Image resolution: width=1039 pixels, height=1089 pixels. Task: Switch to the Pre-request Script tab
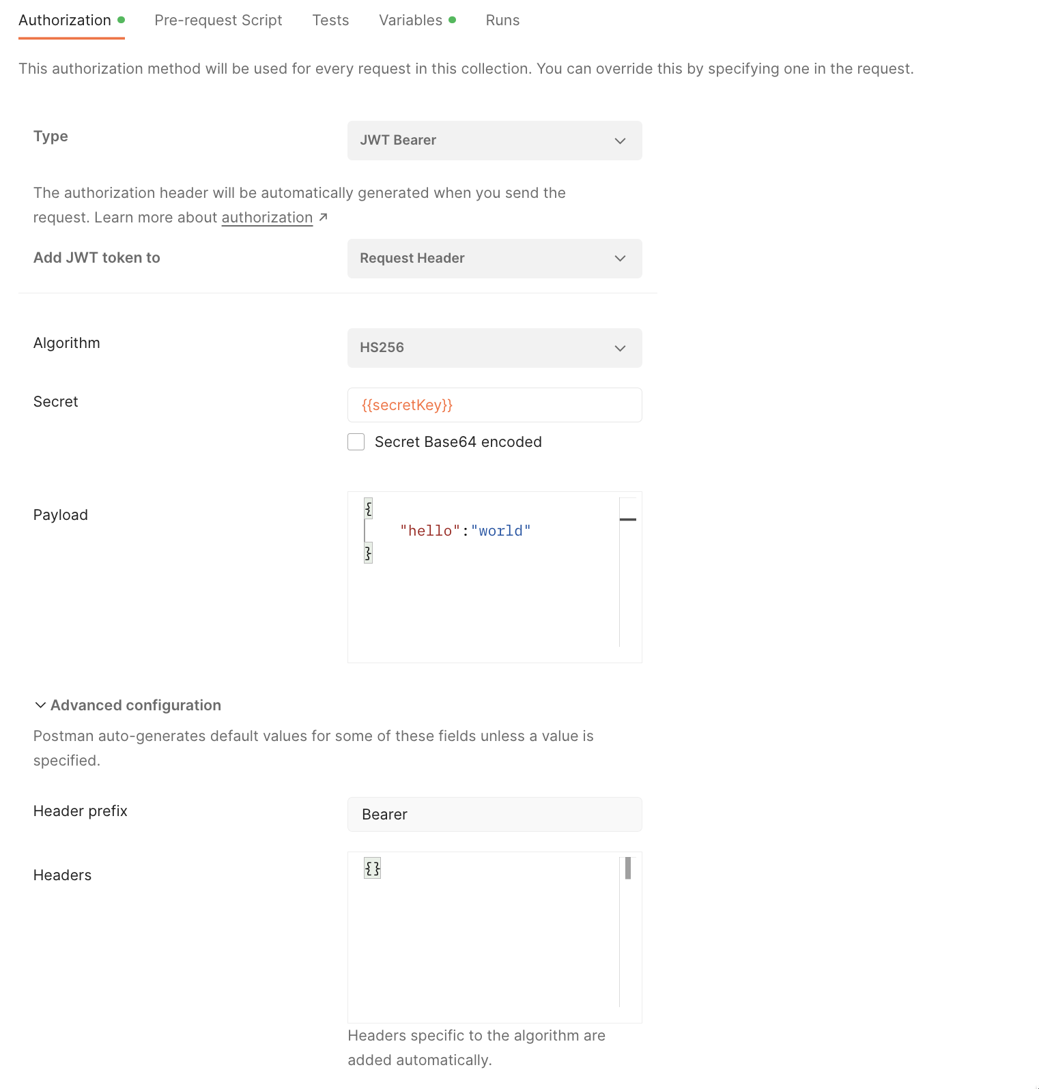point(218,20)
